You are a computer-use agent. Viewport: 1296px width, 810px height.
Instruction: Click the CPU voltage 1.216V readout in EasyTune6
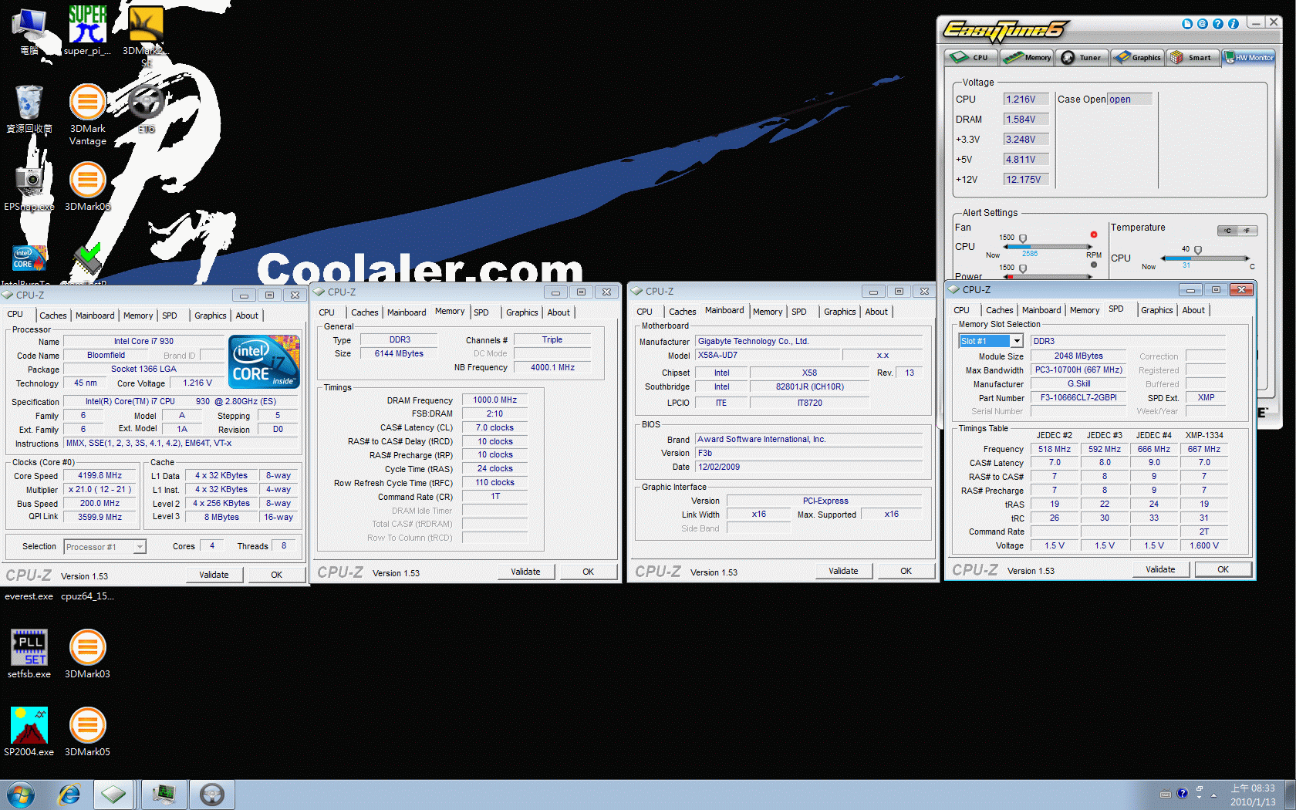click(1025, 100)
